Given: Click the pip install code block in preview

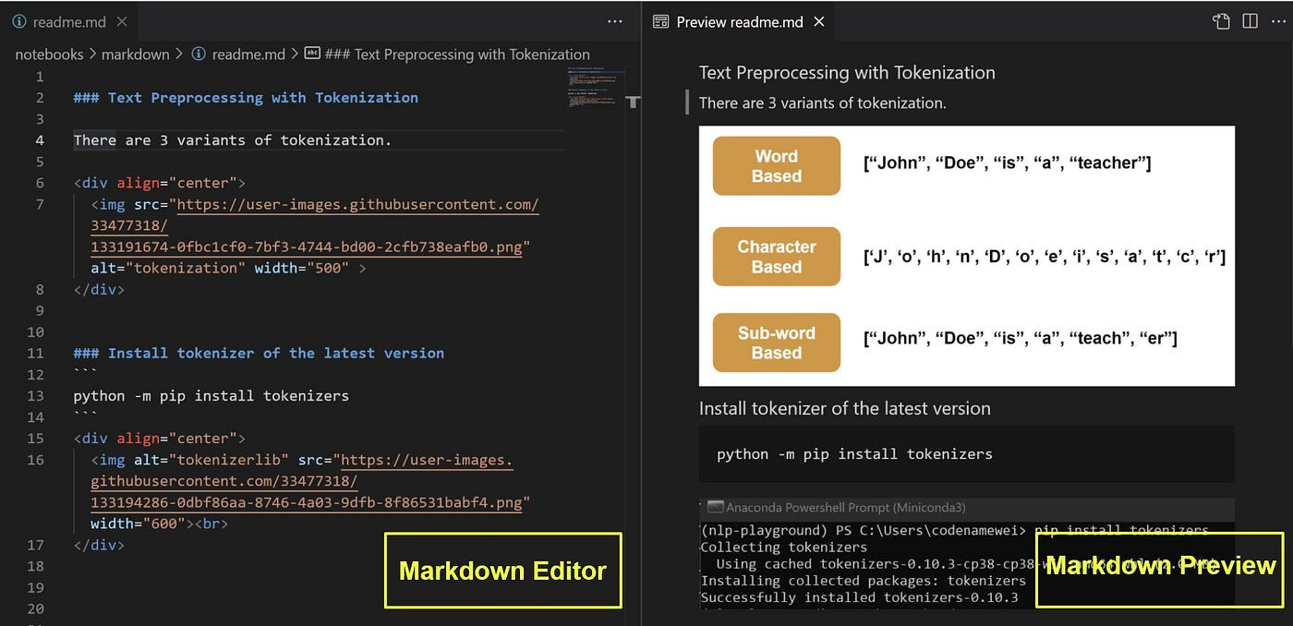Looking at the screenshot, I should click(x=967, y=454).
